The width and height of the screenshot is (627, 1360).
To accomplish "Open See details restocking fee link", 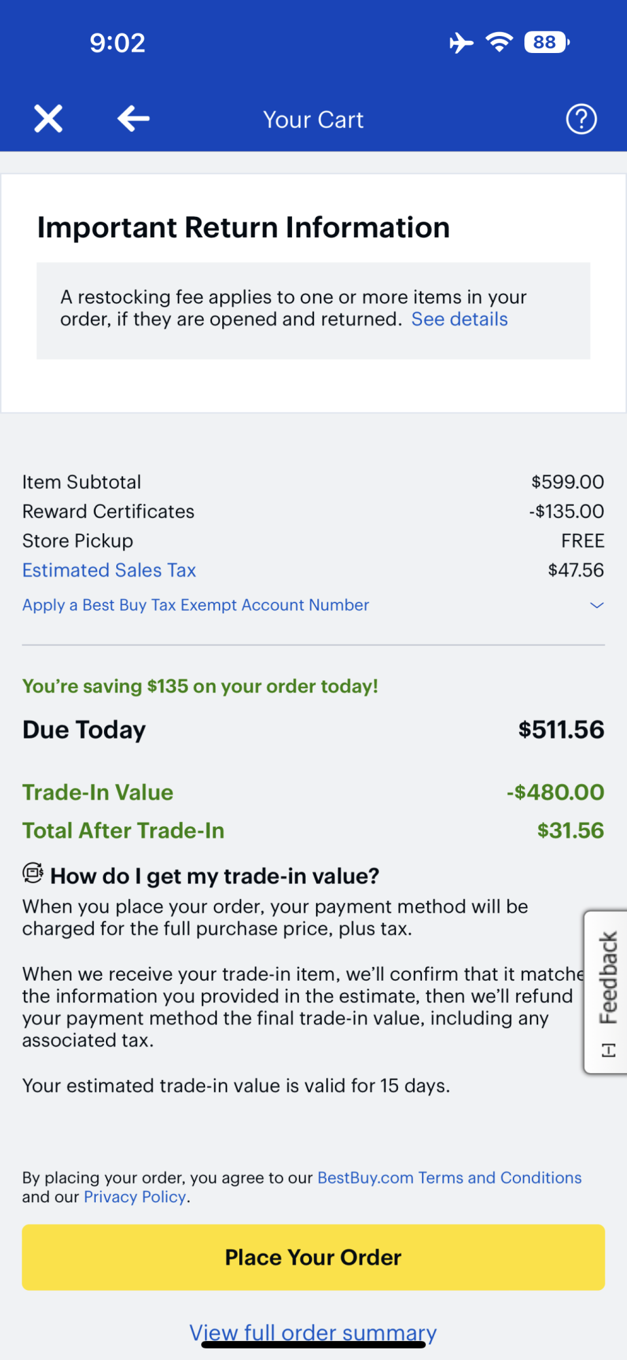I will click(459, 320).
